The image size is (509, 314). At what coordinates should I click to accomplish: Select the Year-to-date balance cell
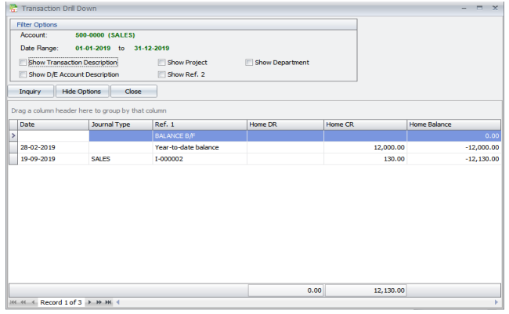200,147
